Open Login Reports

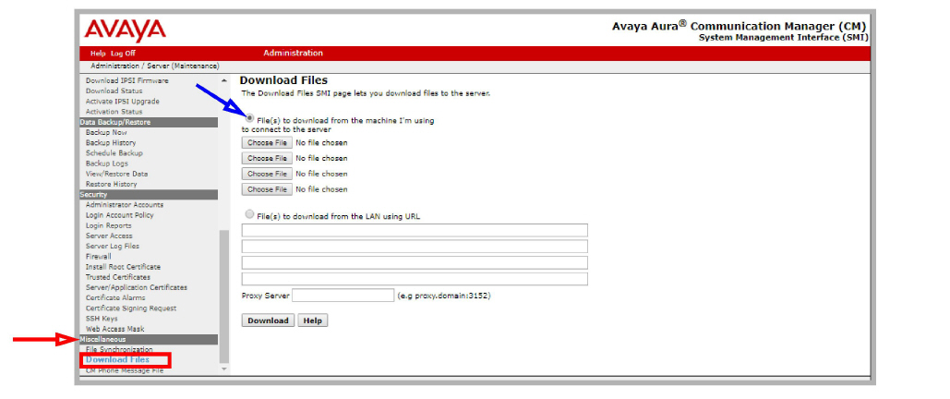pos(108,225)
